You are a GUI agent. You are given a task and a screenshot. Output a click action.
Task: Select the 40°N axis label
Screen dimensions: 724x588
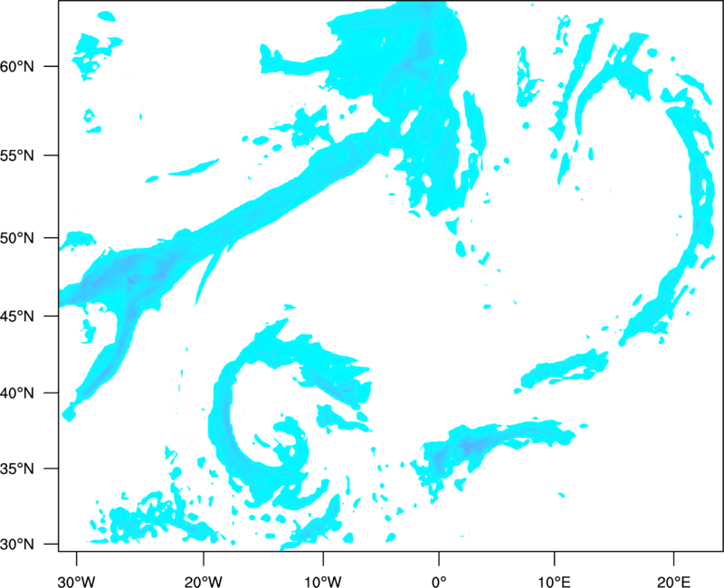click(17, 394)
